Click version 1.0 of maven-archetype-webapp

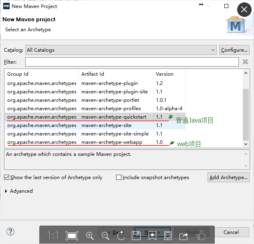click(x=159, y=142)
